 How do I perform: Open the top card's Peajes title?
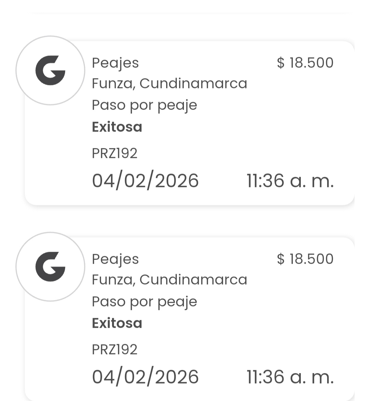115,63
